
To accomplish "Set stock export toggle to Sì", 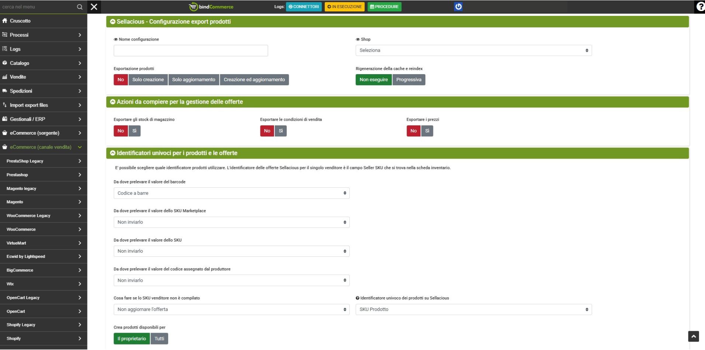I will point(134,131).
